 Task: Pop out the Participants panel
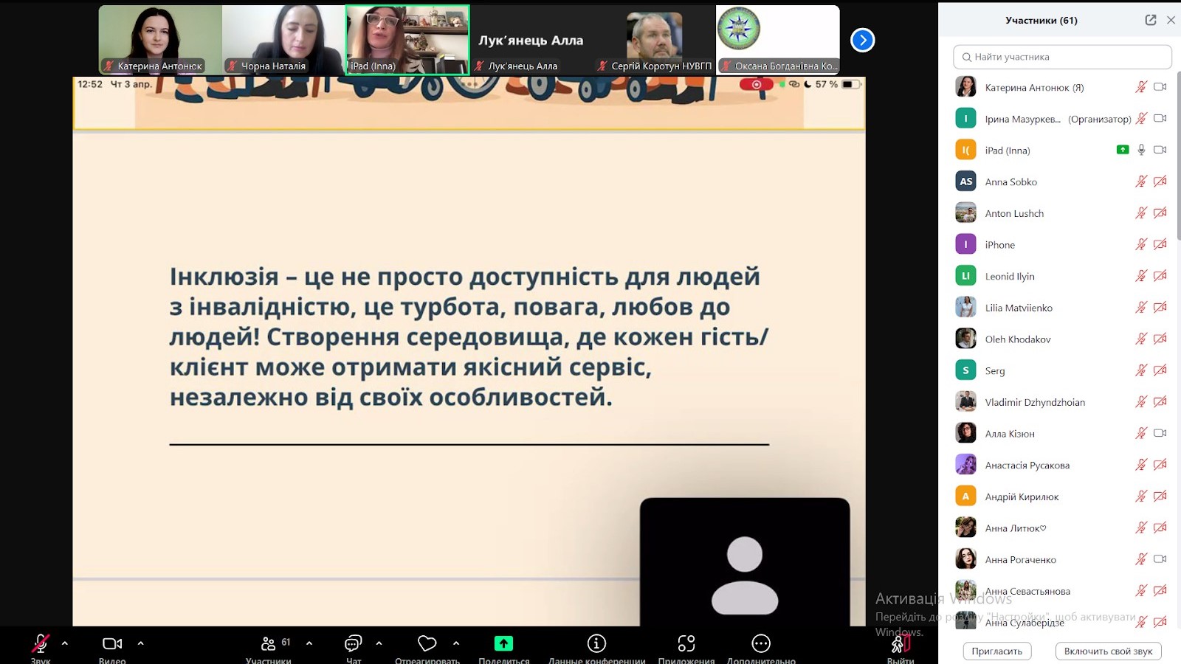[1150, 21]
